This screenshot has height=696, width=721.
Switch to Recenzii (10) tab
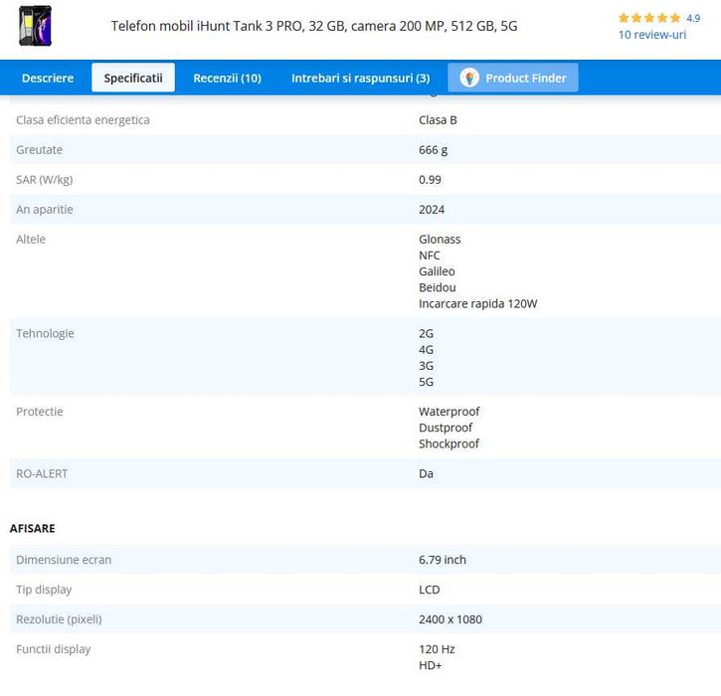tap(227, 78)
